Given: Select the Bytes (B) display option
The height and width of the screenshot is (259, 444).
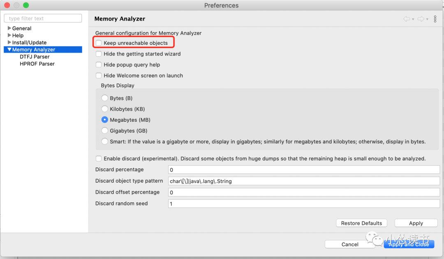Looking at the screenshot, I should 105,98.
